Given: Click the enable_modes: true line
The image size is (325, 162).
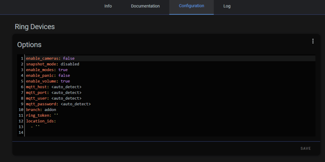Looking at the screenshot, I should pos(47,70).
